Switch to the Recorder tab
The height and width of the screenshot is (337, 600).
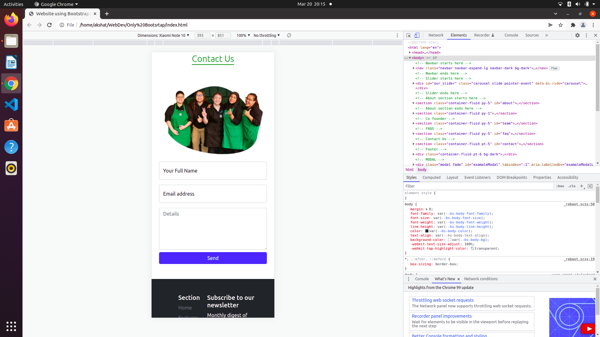(x=484, y=35)
